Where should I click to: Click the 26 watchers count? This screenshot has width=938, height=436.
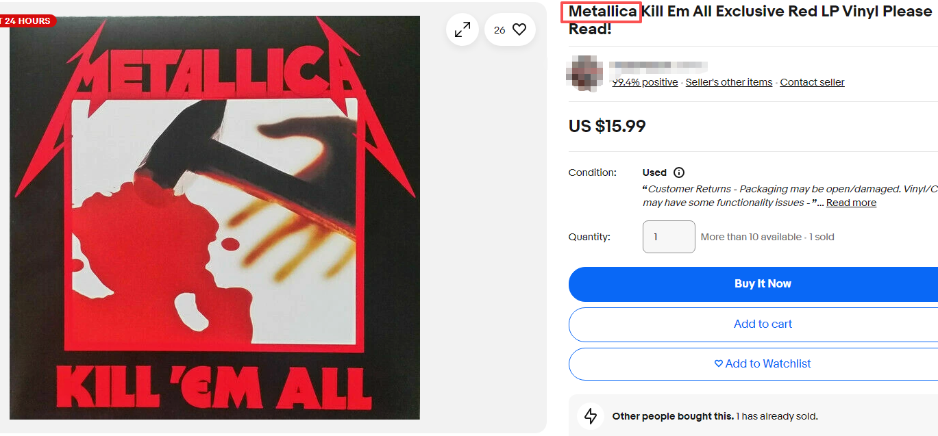[499, 30]
